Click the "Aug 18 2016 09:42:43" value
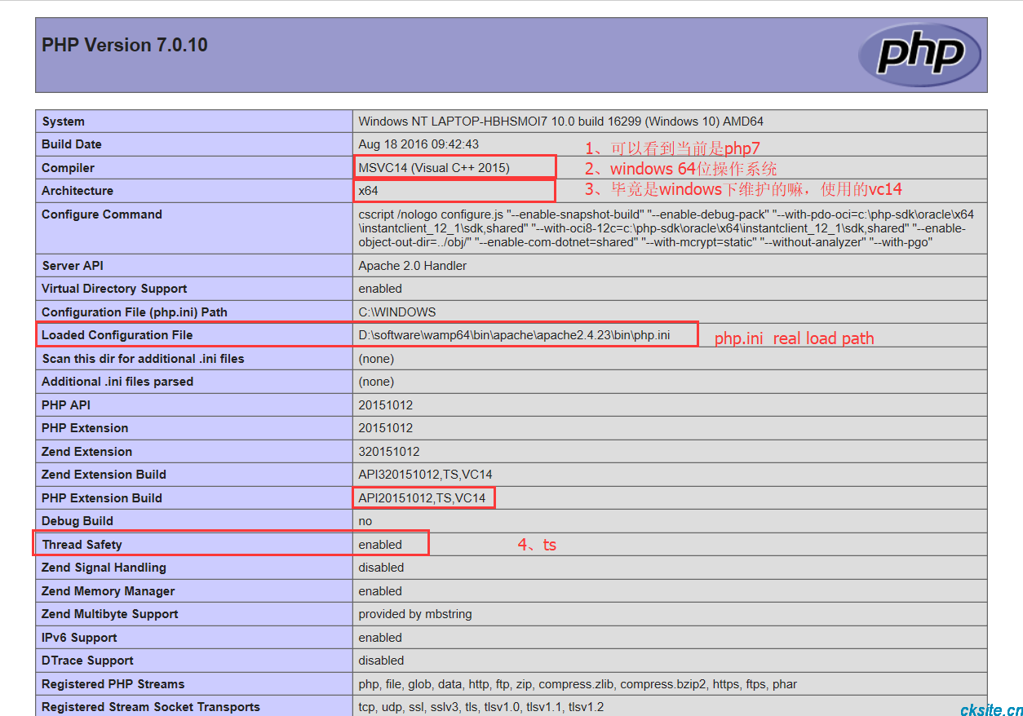The width and height of the screenshot is (1023, 716). tap(418, 144)
